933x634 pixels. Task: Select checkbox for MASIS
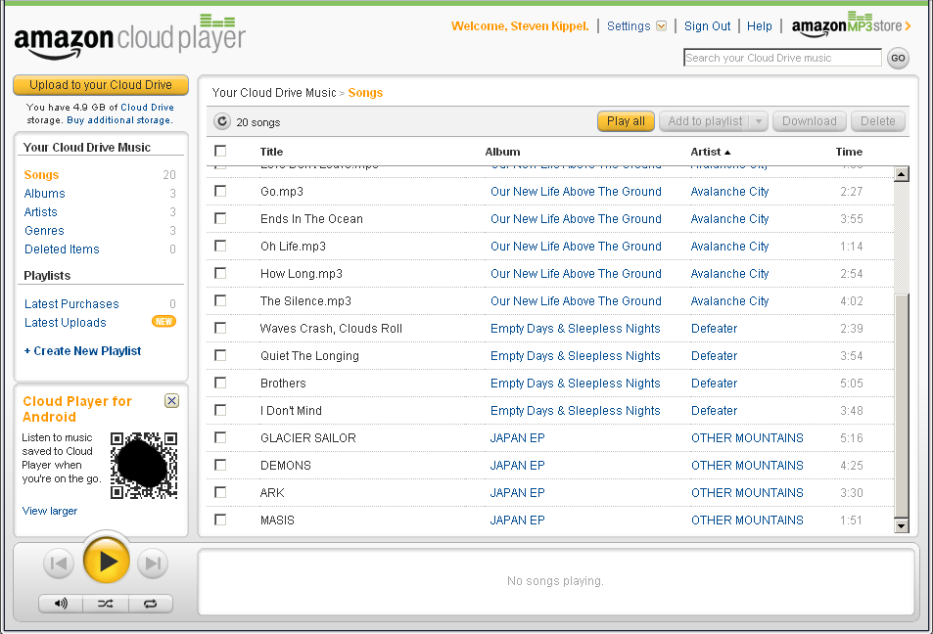[220, 520]
